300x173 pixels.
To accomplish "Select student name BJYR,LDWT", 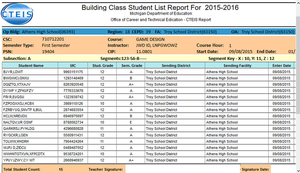I will pyautogui.click(x=13, y=72).
